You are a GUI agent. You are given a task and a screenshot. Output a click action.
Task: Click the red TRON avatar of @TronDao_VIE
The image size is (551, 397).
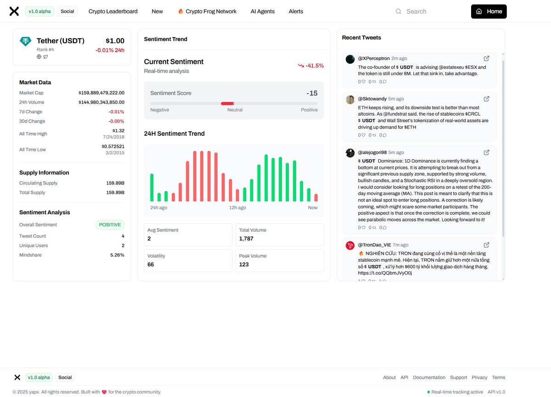[350, 246]
